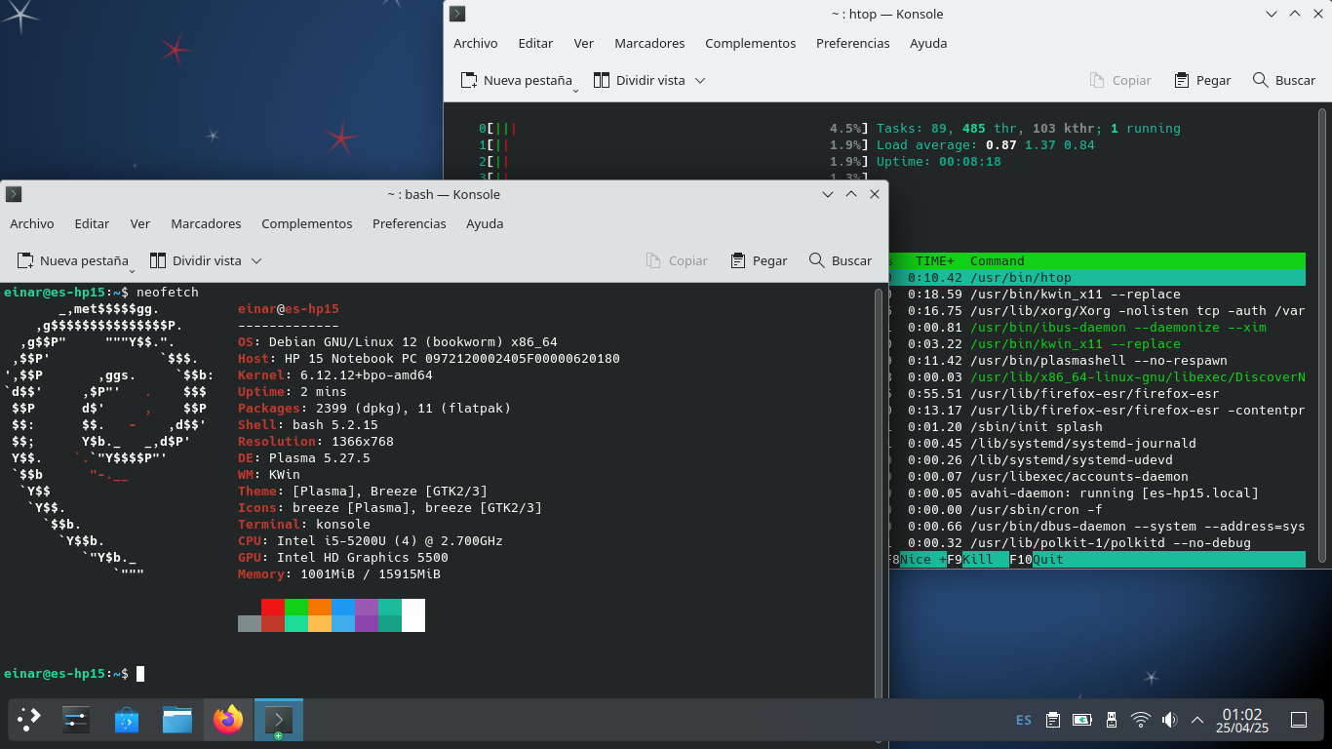1332x749 pixels.
Task: Open Ayuda menu in the htop window
Action: tap(928, 43)
